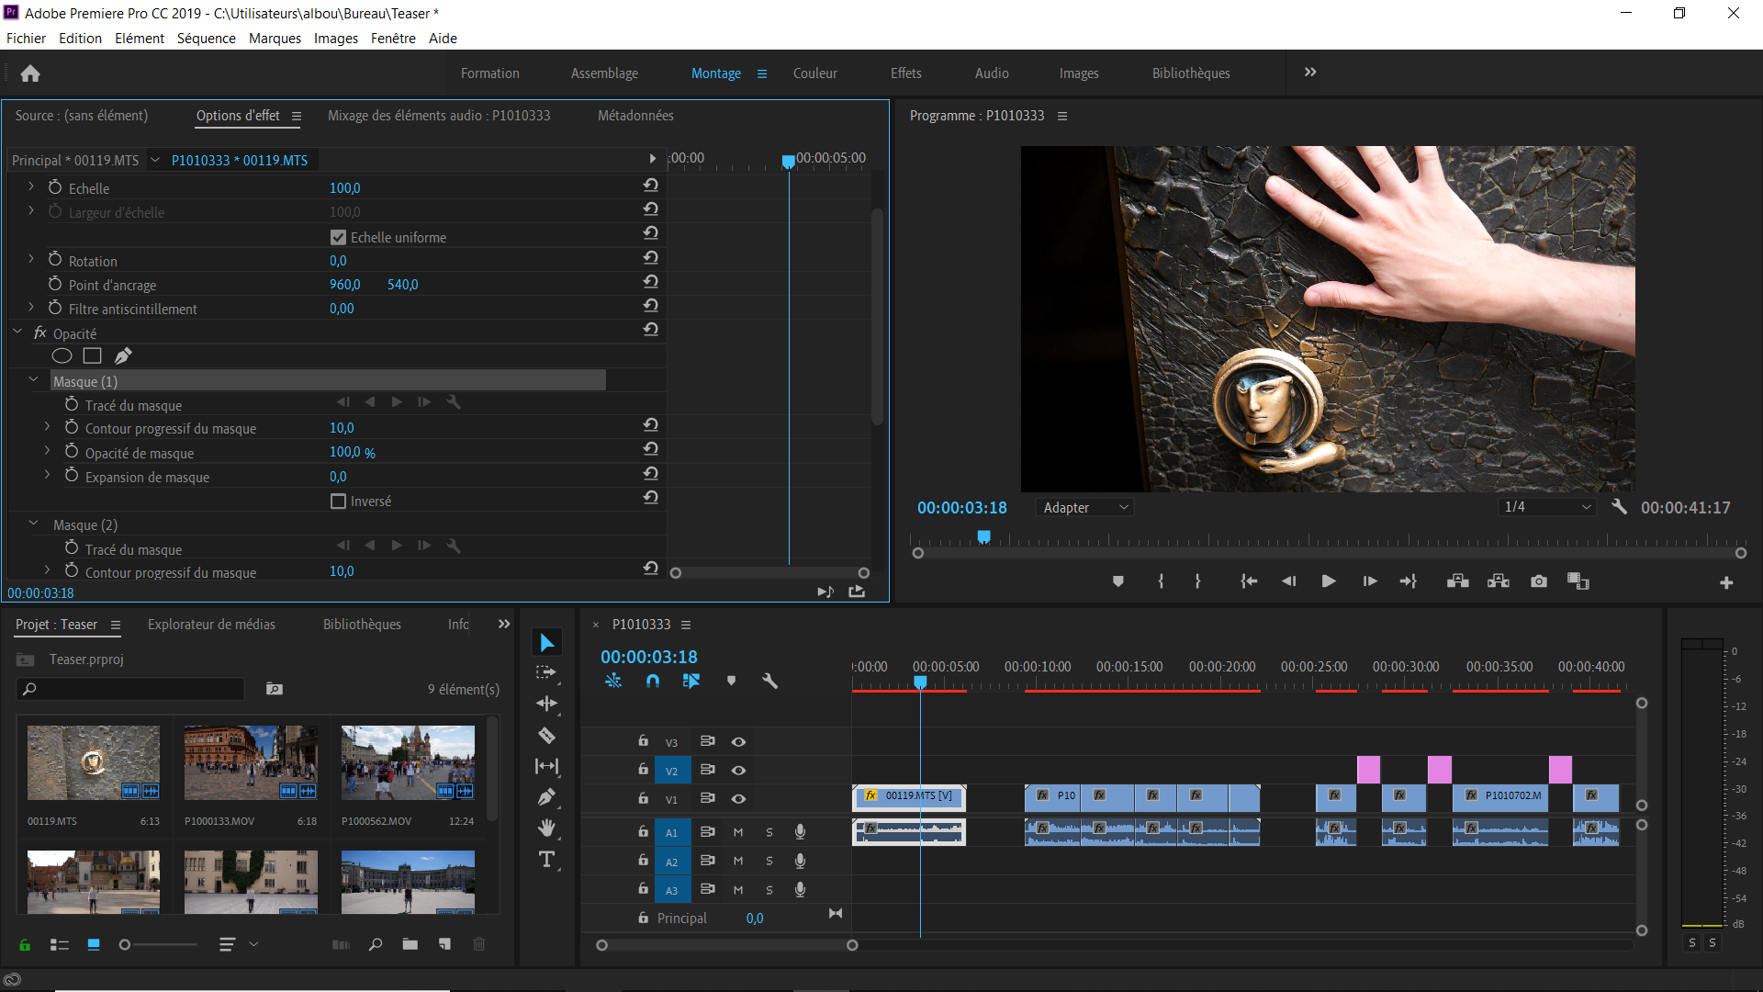Toggle Linked Selection in timeline
The image size is (1763, 992).
pos(691,682)
